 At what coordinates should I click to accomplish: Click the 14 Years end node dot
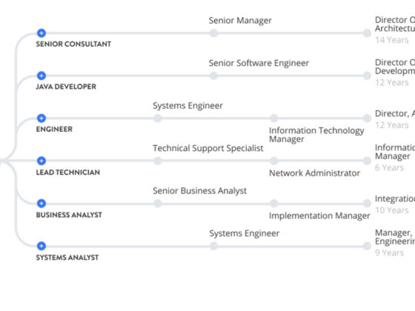click(367, 33)
